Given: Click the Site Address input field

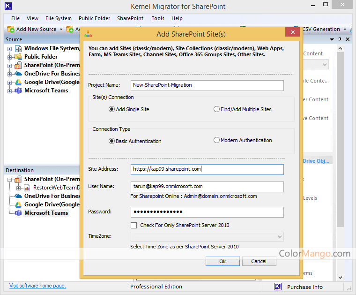Looking at the screenshot, I should pyautogui.click(x=207, y=169).
